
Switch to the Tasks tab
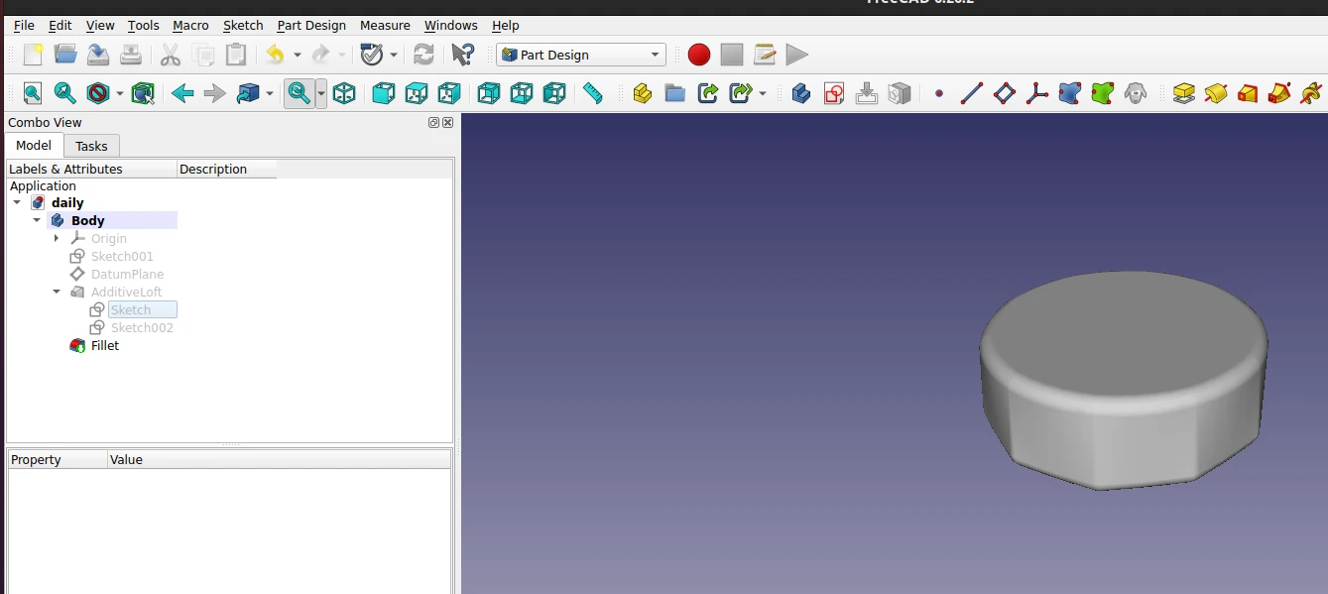pyautogui.click(x=91, y=146)
